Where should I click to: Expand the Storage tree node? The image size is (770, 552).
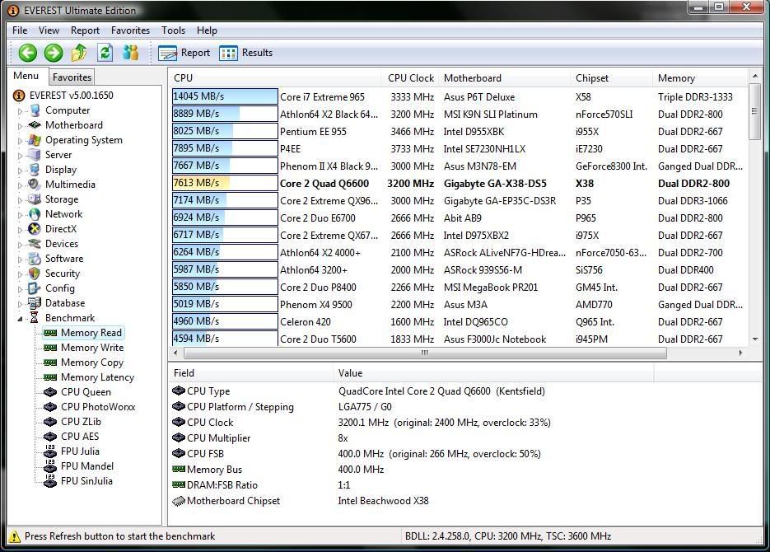pos(20,200)
